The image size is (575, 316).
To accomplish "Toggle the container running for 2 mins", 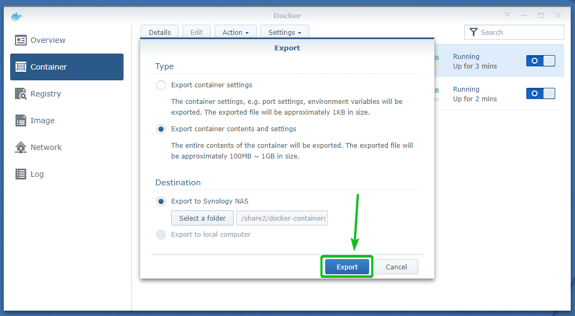I will [x=541, y=94].
